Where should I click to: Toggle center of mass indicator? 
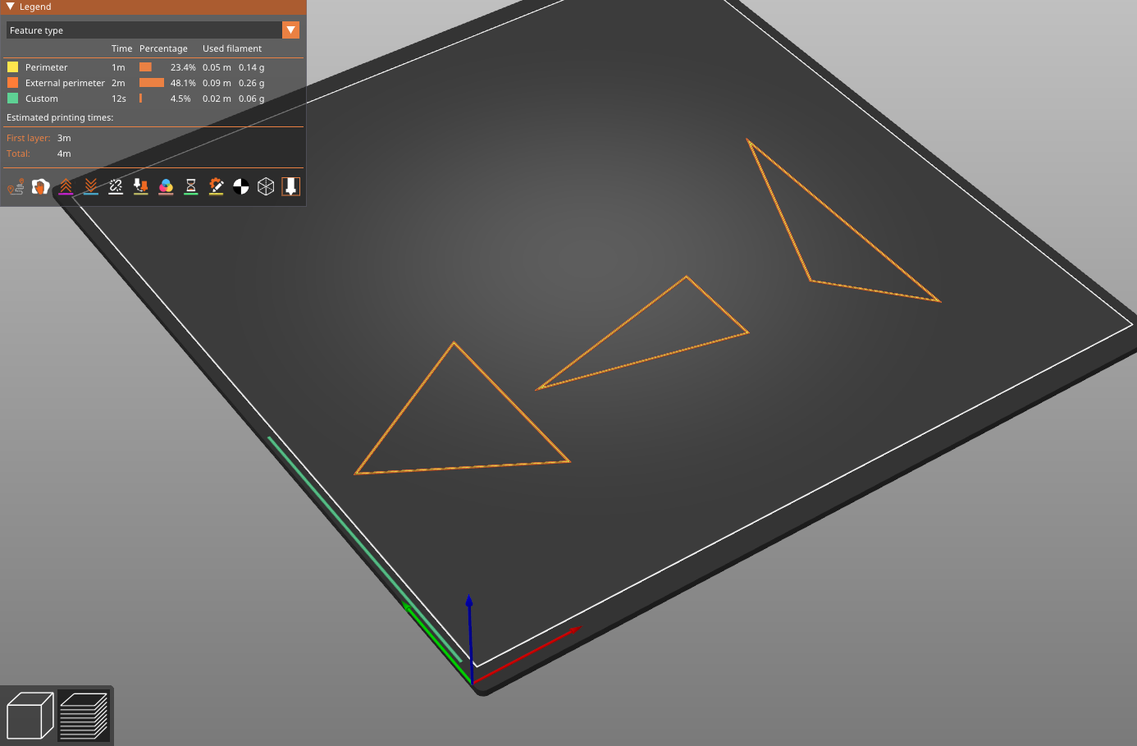click(241, 186)
